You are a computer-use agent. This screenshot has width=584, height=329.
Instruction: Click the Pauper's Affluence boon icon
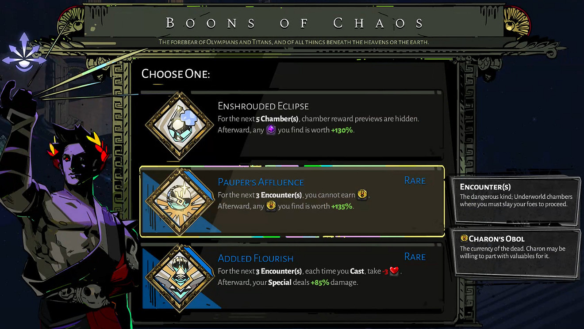coord(179,201)
